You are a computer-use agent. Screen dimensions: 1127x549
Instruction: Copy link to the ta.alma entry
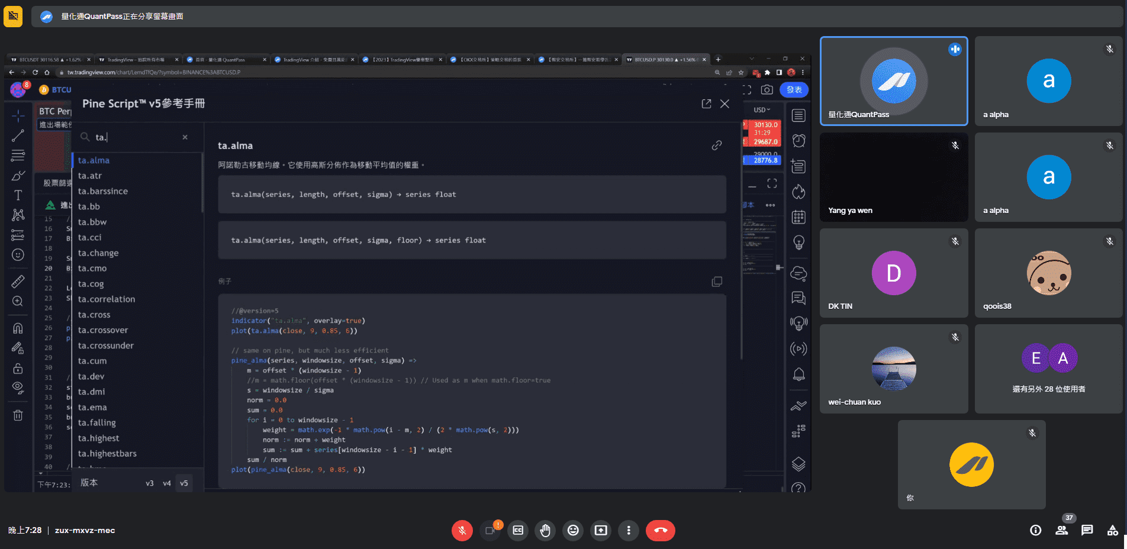pos(717,146)
